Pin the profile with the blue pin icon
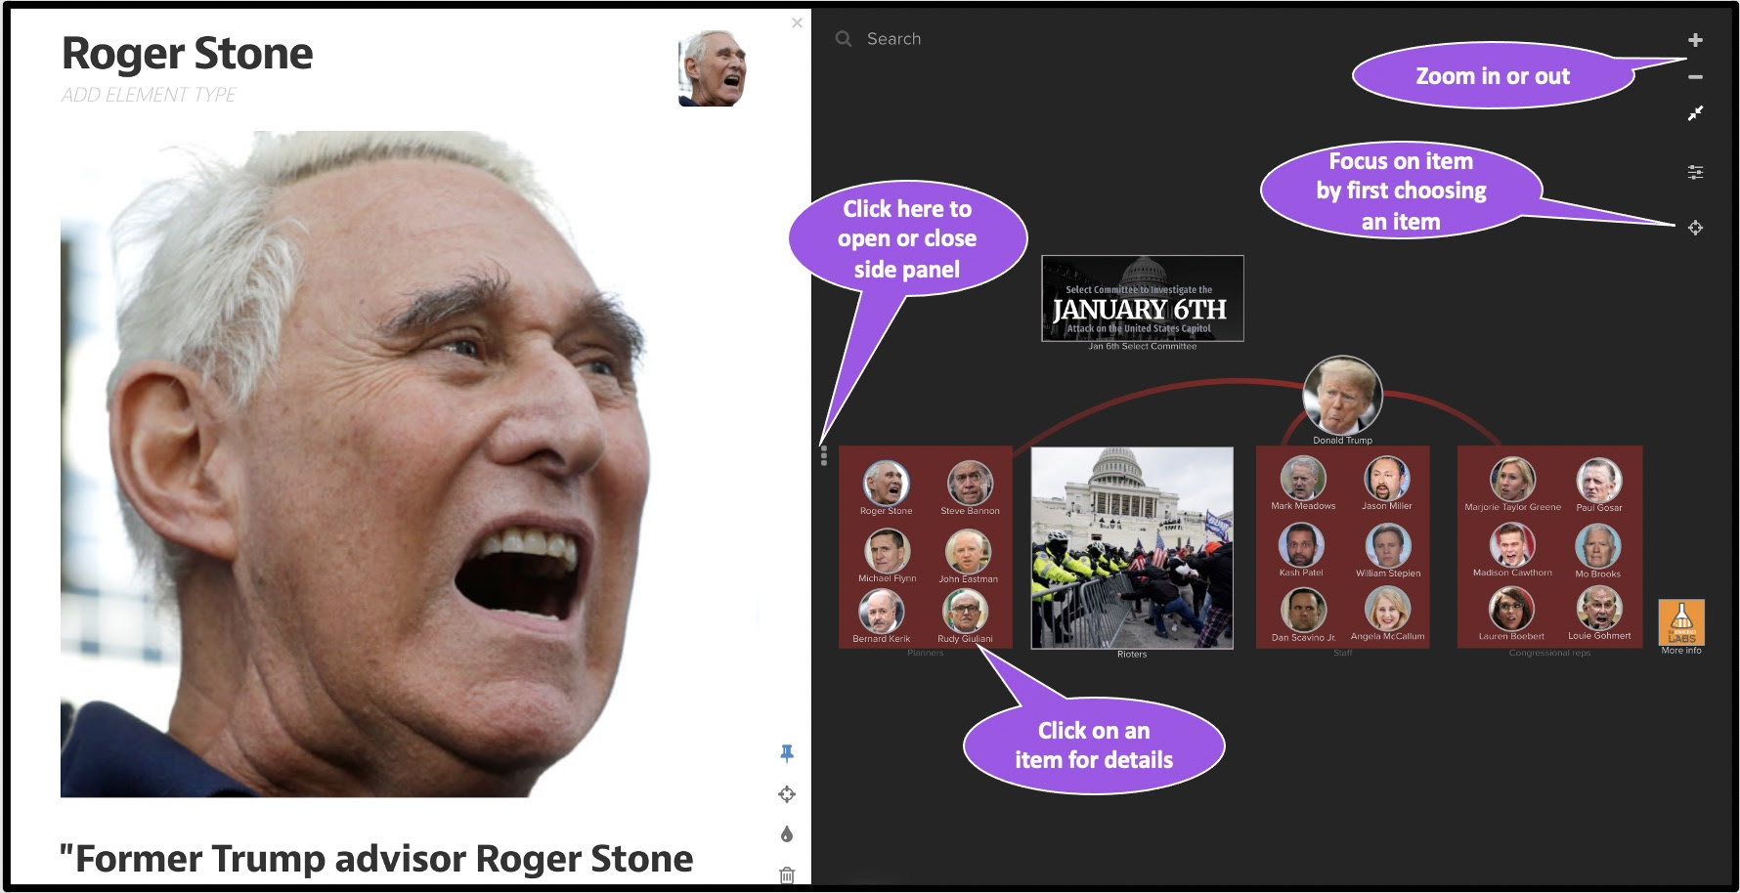This screenshot has height=893, width=1740. 787,753
